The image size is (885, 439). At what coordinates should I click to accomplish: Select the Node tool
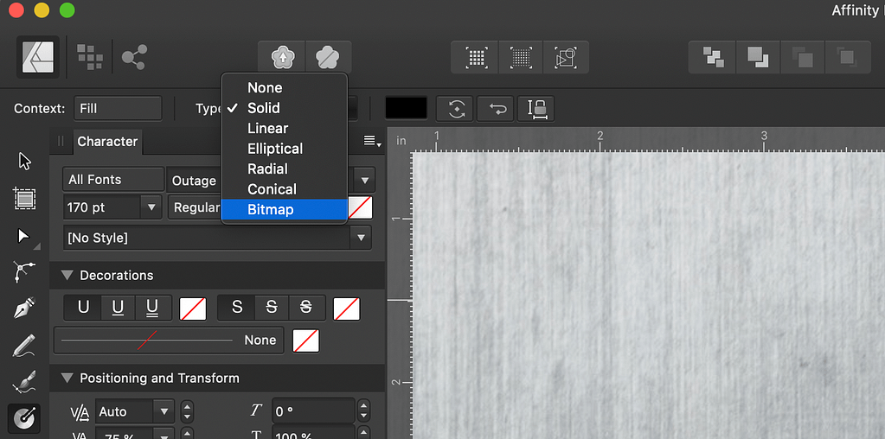pos(23,236)
